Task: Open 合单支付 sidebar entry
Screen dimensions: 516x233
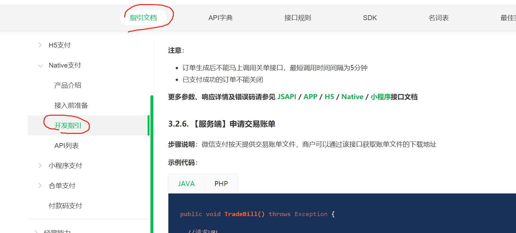Action: [x=62, y=186]
